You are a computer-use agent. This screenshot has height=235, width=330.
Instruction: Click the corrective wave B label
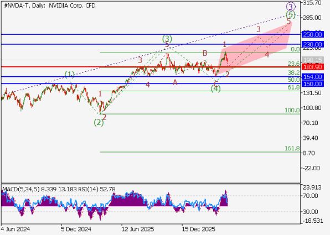[x=205, y=53]
